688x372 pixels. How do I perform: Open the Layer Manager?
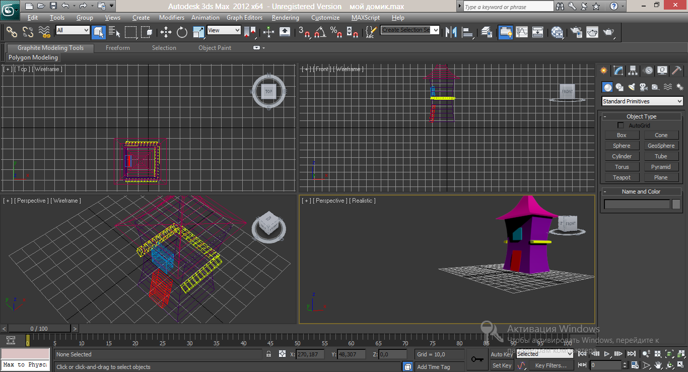click(x=487, y=32)
